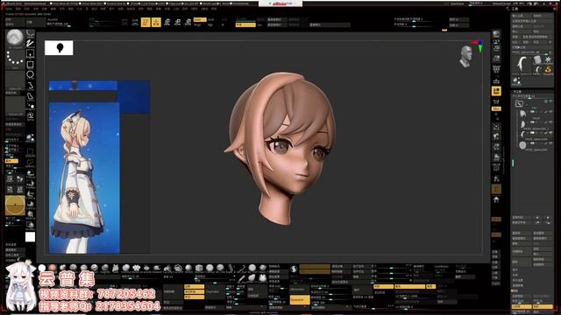This screenshot has width=561, height=315.
Task: Enable the Zsub button beside Zadd
Action: pos(211,19)
